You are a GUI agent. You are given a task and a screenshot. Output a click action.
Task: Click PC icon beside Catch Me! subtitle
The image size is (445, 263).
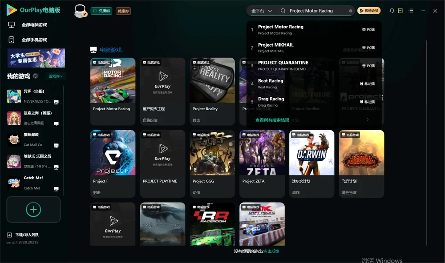[56, 189]
